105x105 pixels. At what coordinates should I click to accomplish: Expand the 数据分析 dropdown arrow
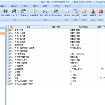tap(75, 17)
